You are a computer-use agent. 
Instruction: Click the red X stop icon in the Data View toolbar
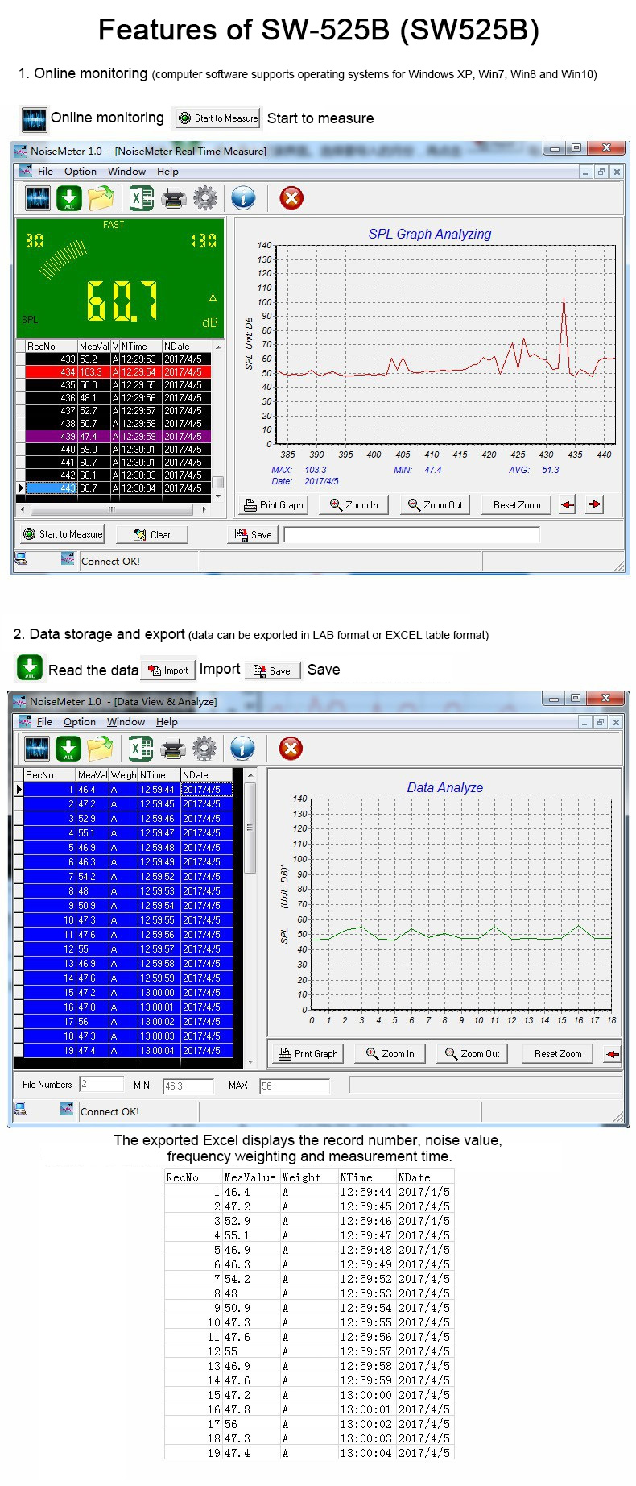pos(291,749)
